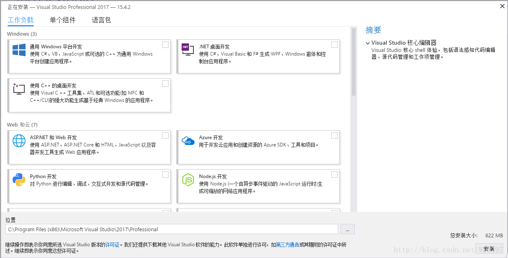Click the Azure development cloud icon
The image size is (508, 258).
pyautogui.click(x=188, y=140)
